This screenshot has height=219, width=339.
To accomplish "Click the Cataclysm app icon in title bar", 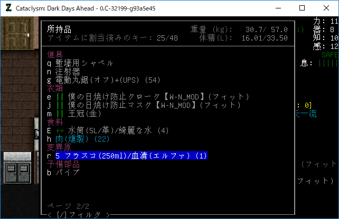I will [x=8, y=8].
